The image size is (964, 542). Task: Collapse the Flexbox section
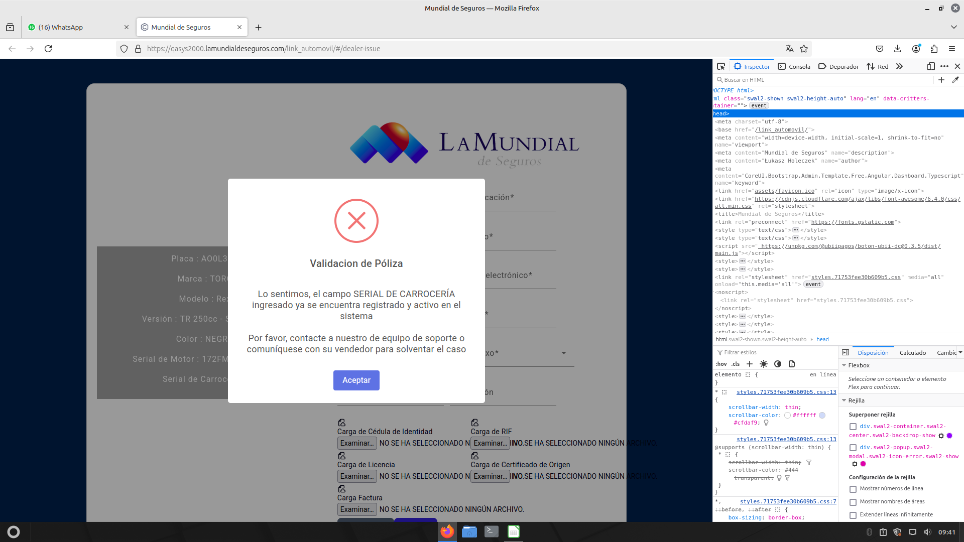click(x=844, y=365)
